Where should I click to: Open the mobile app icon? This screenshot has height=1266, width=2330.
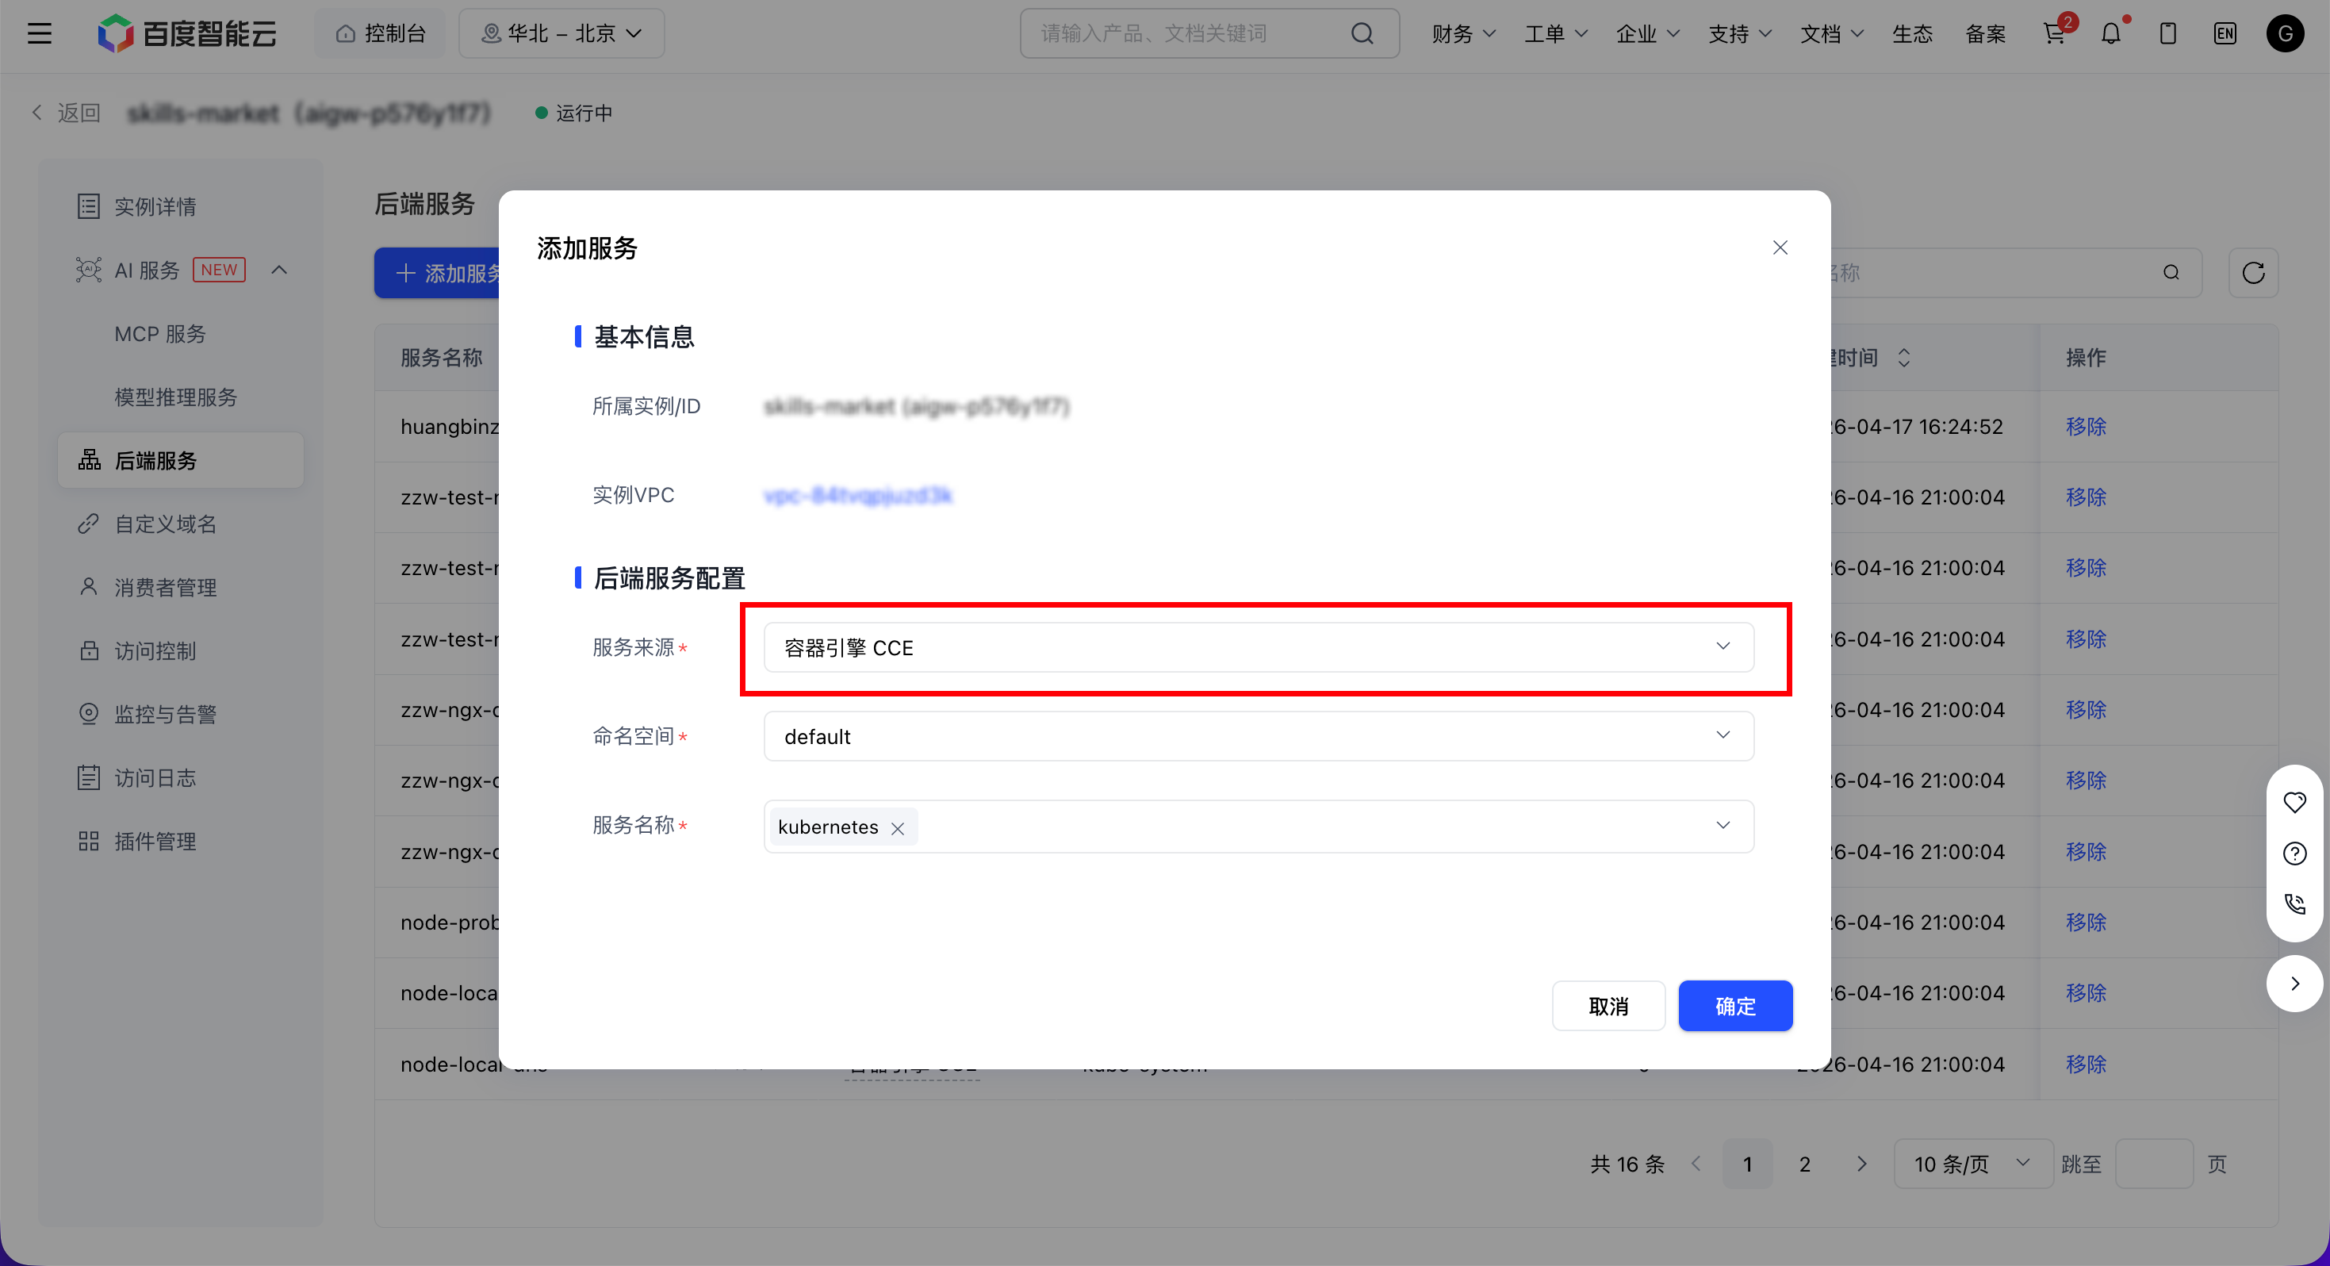click(x=2168, y=33)
